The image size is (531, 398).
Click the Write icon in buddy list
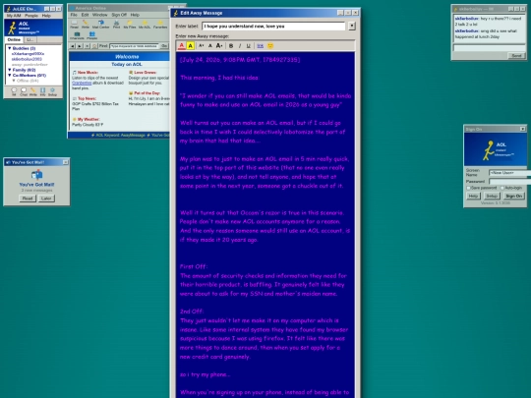32,91
